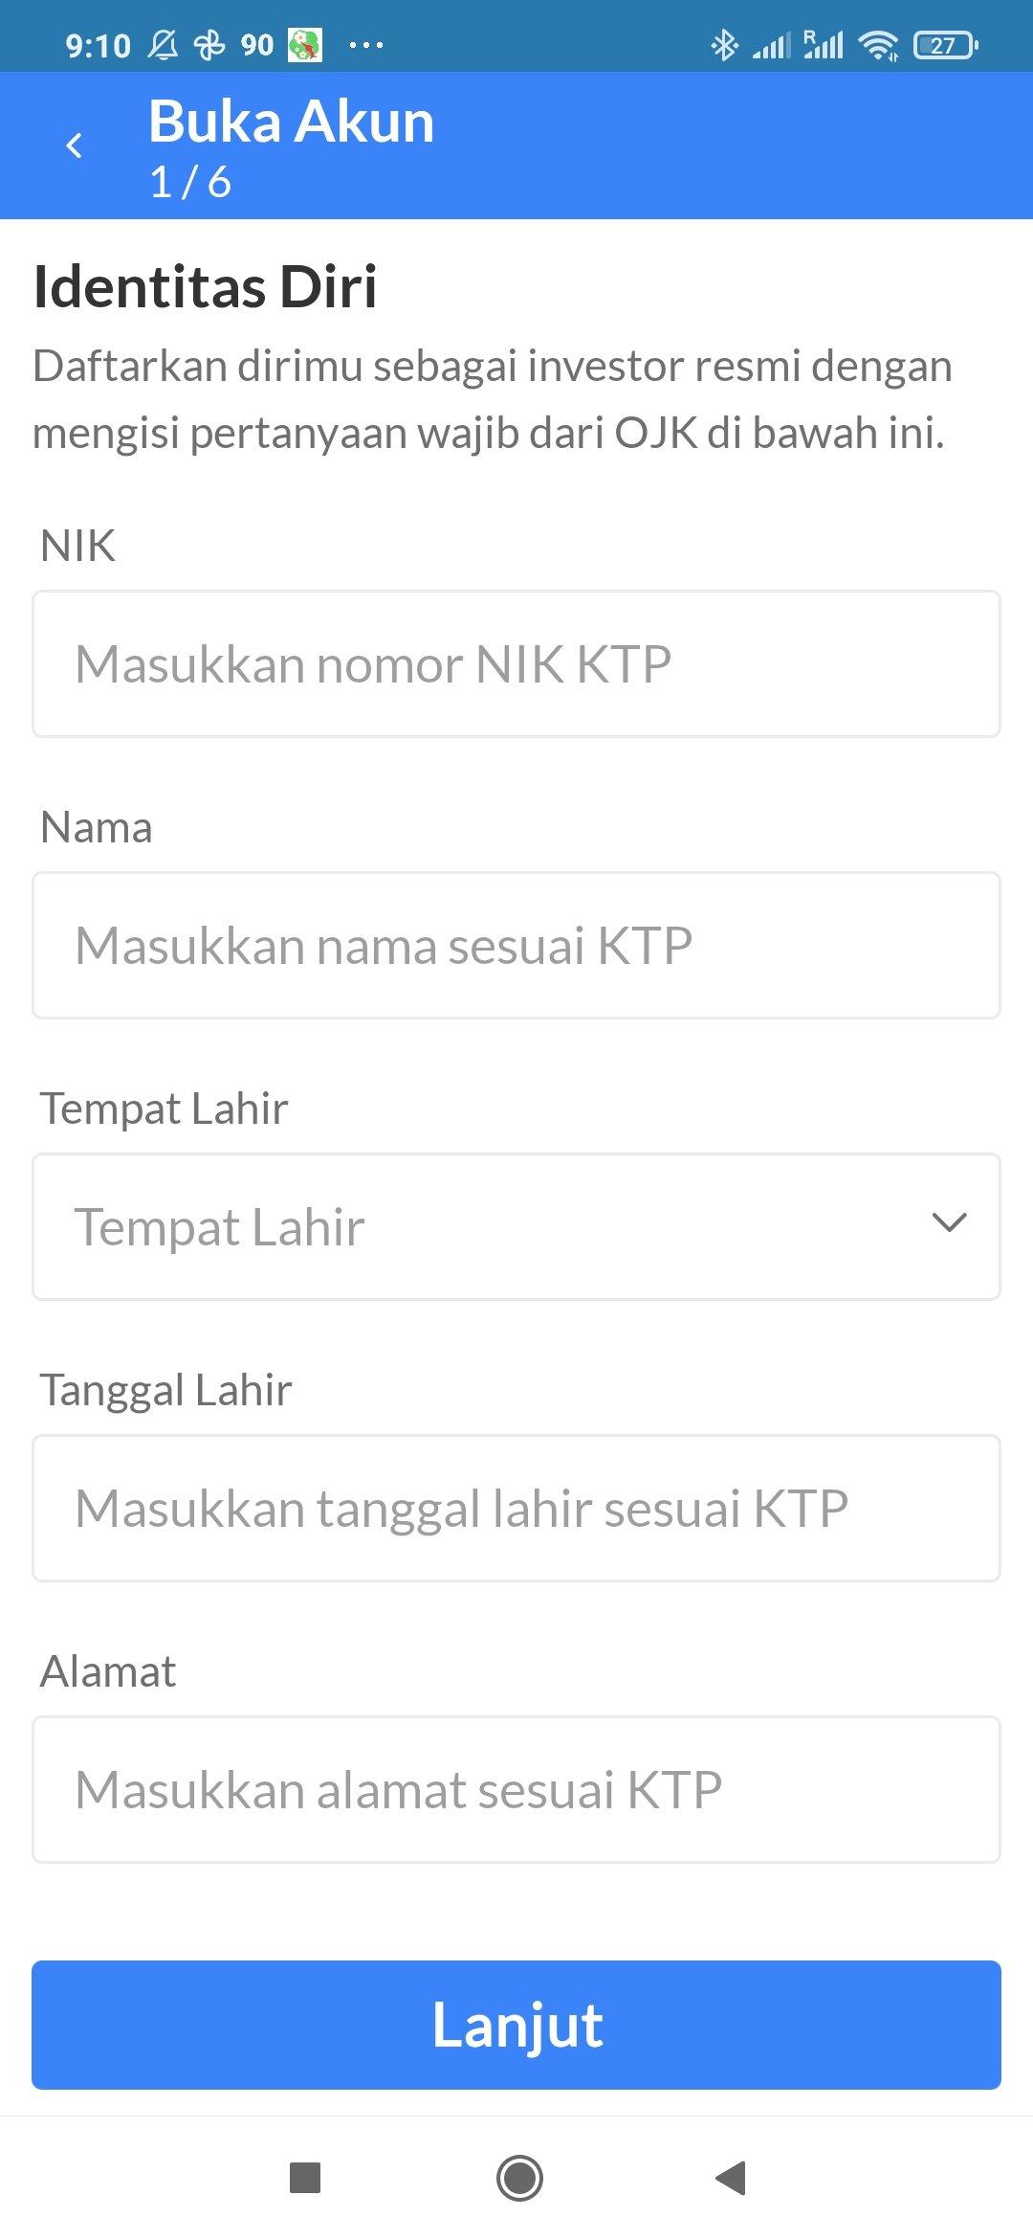The height and width of the screenshot is (2240, 1033).
Task: Focus the Alamat sesuai KTP field
Action: (x=516, y=1789)
